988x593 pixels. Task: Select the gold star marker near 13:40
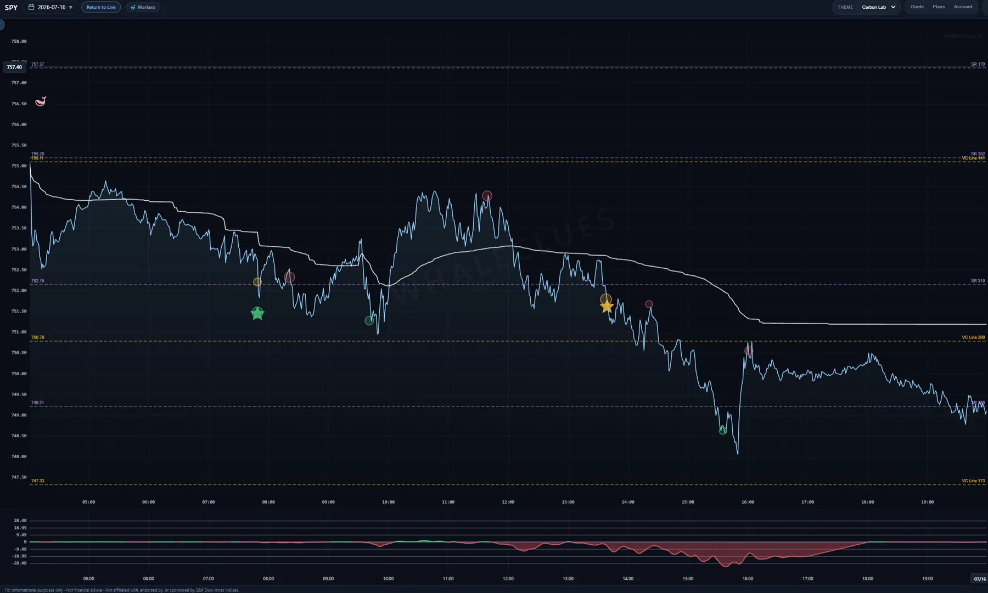[607, 306]
